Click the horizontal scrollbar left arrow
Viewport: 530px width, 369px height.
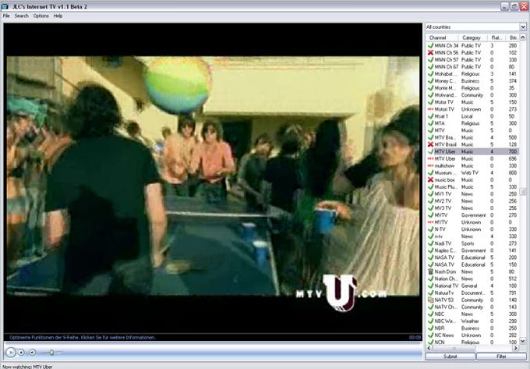point(429,348)
